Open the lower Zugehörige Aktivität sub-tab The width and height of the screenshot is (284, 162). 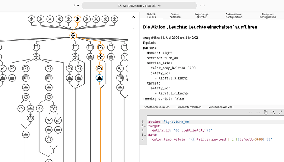point(221,107)
